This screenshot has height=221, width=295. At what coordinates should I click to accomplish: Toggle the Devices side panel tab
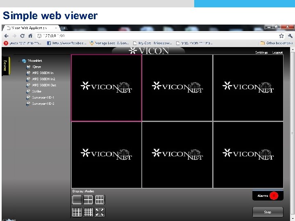click(x=5, y=66)
